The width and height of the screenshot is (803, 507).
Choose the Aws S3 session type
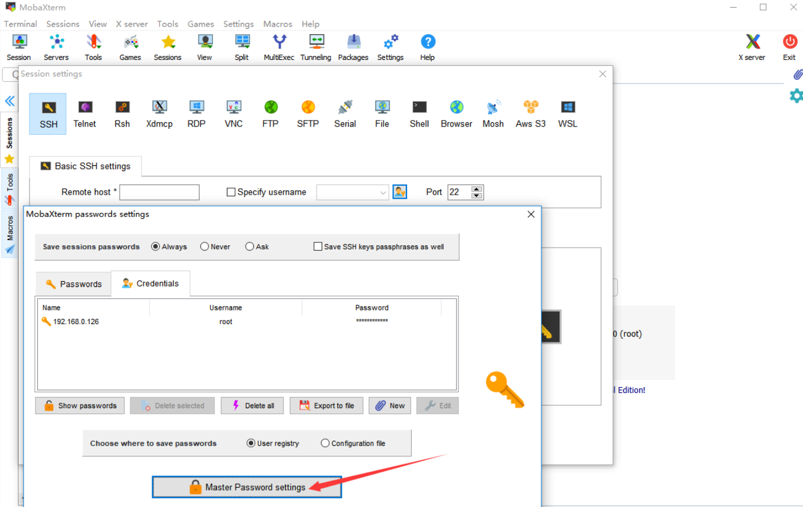[531, 114]
